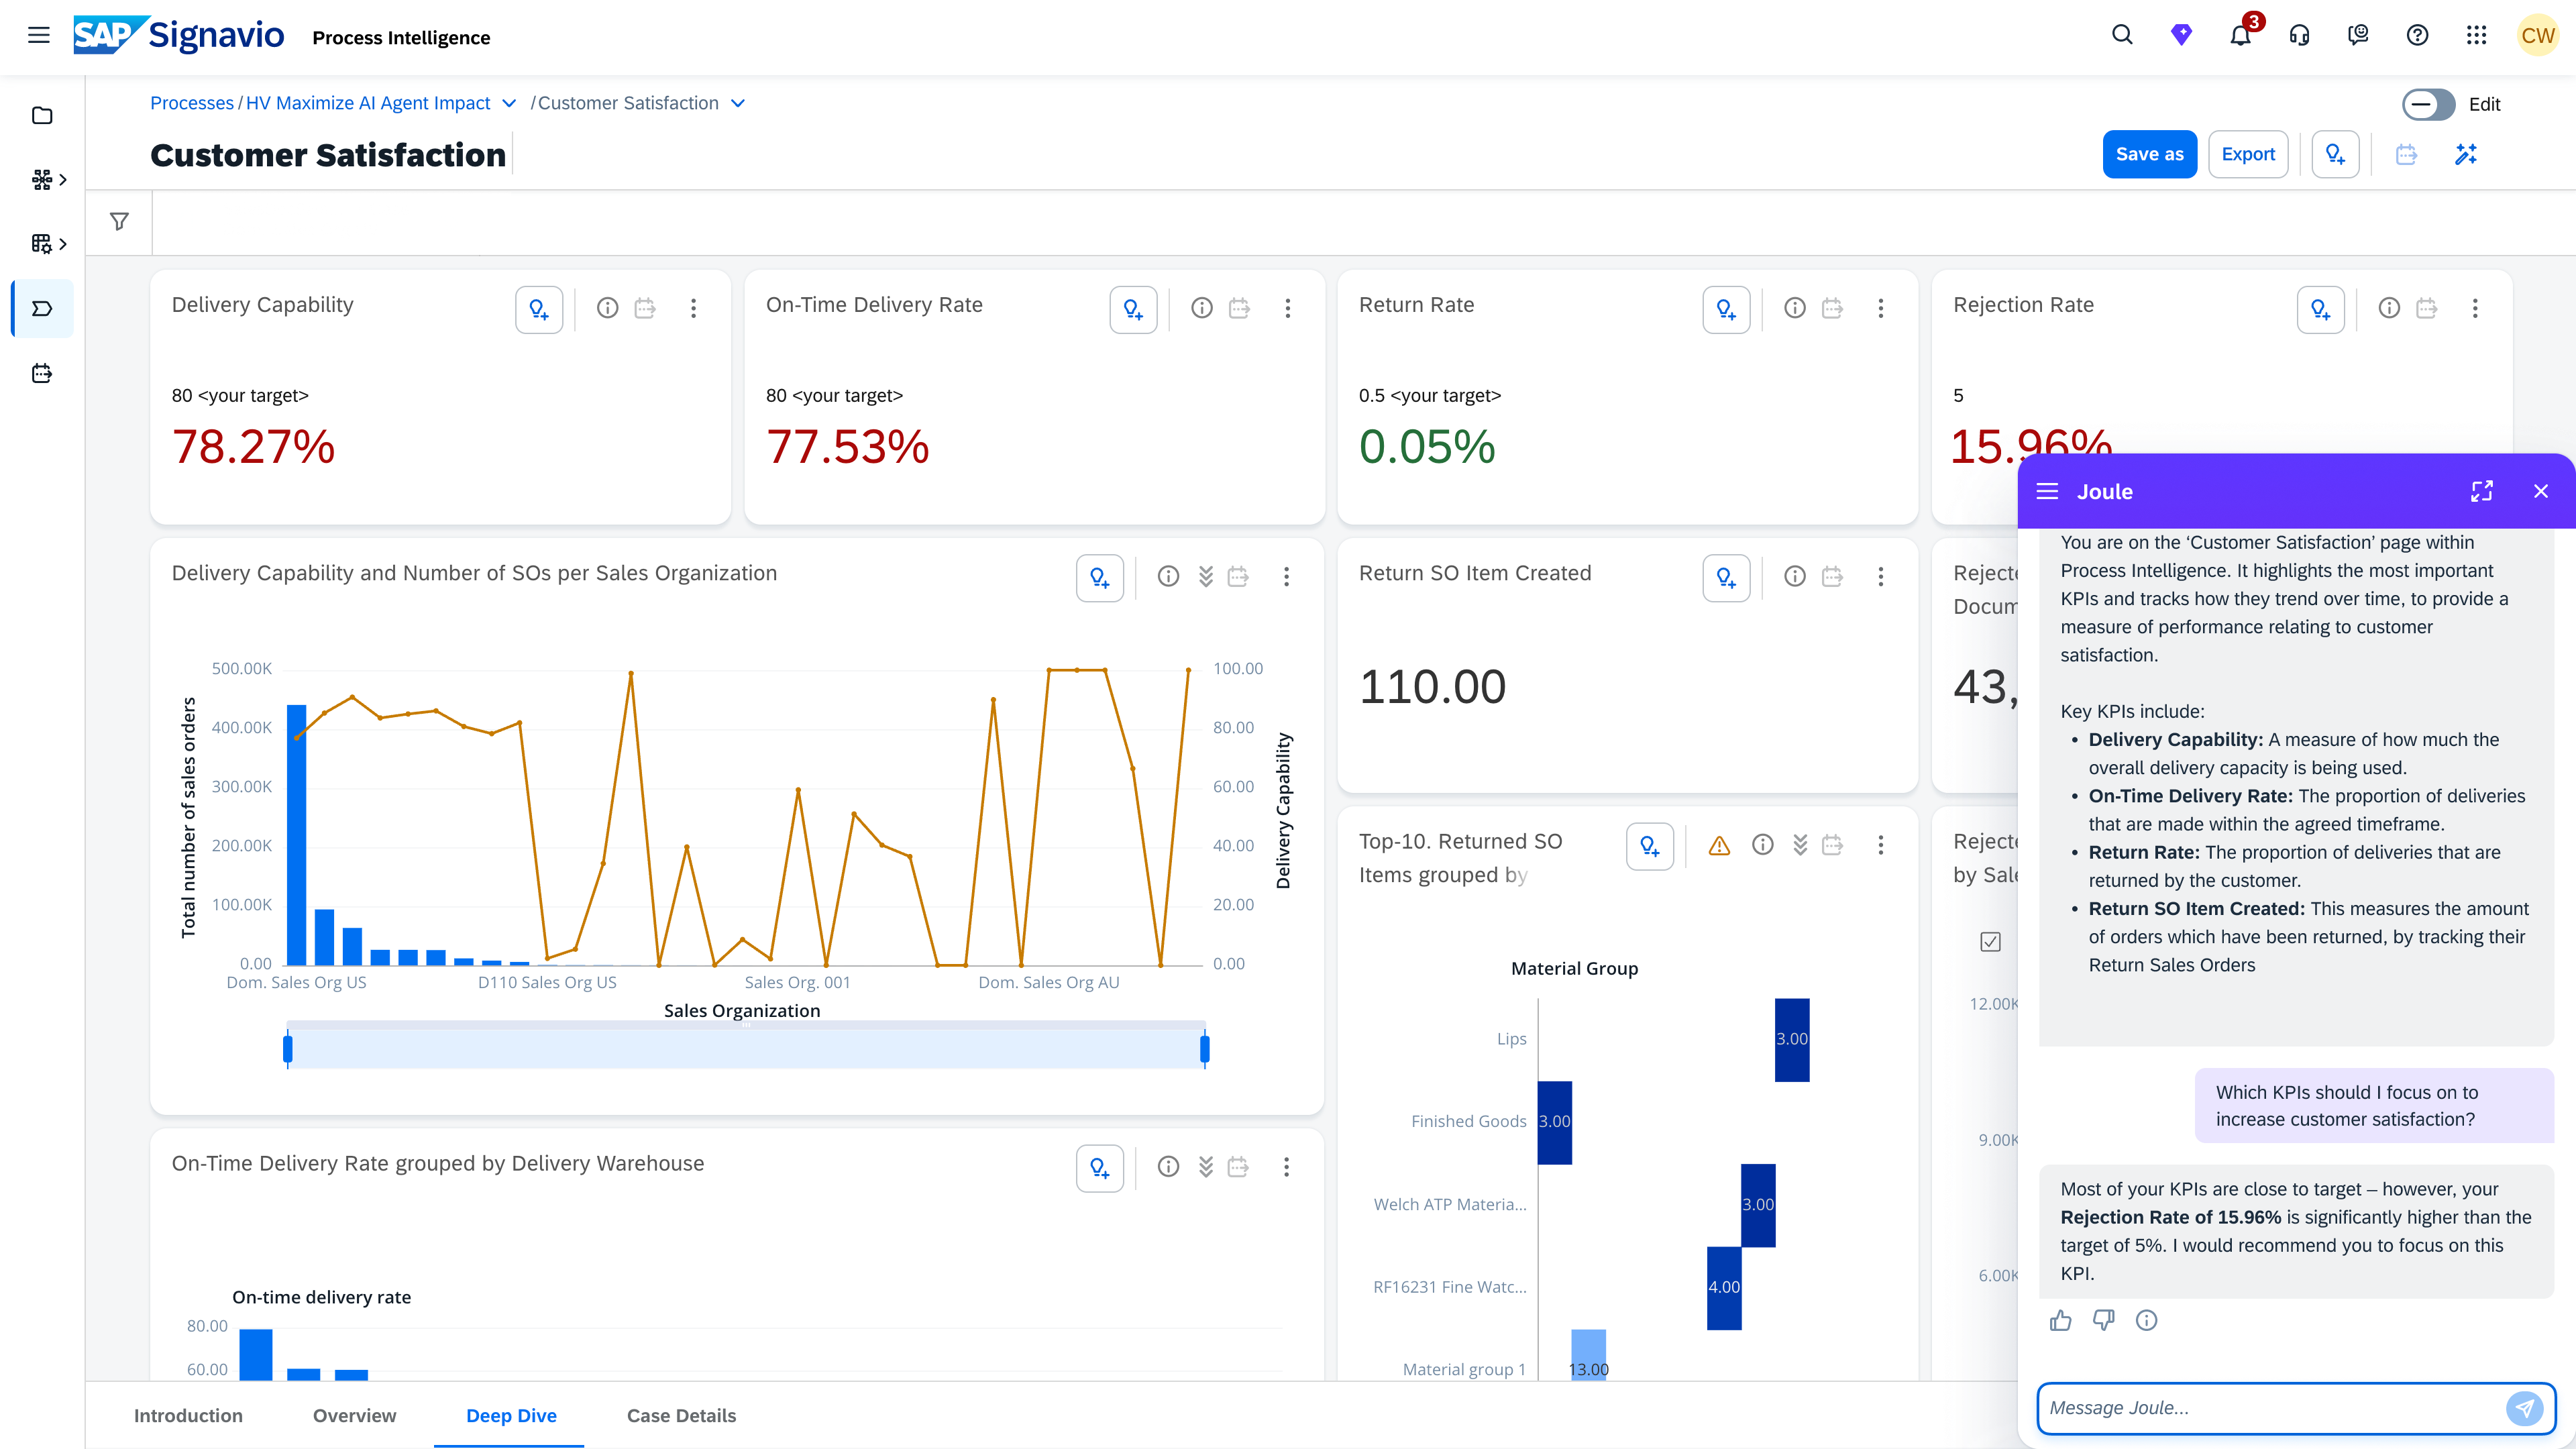Click warning triangle on Top-10 Returned widget
The height and width of the screenshot is (1449, 2576).
click(1719, 846)
